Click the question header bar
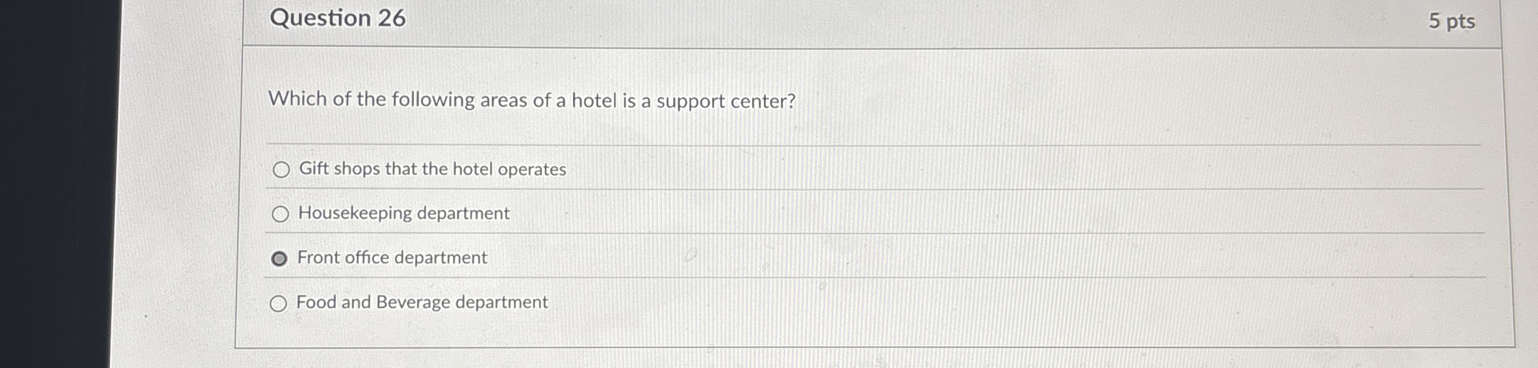 point(874,21)
